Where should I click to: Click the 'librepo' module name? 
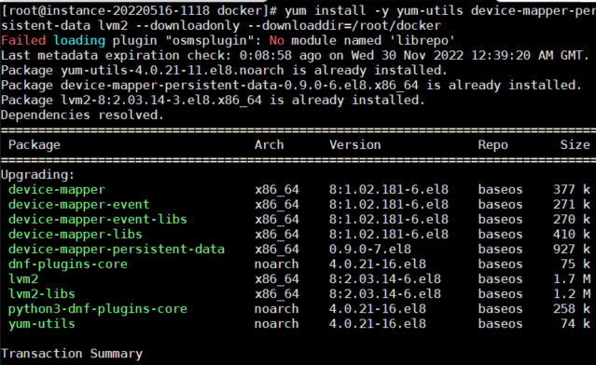click(422, 41)
